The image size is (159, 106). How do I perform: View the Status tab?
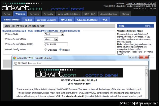point(125,14)
